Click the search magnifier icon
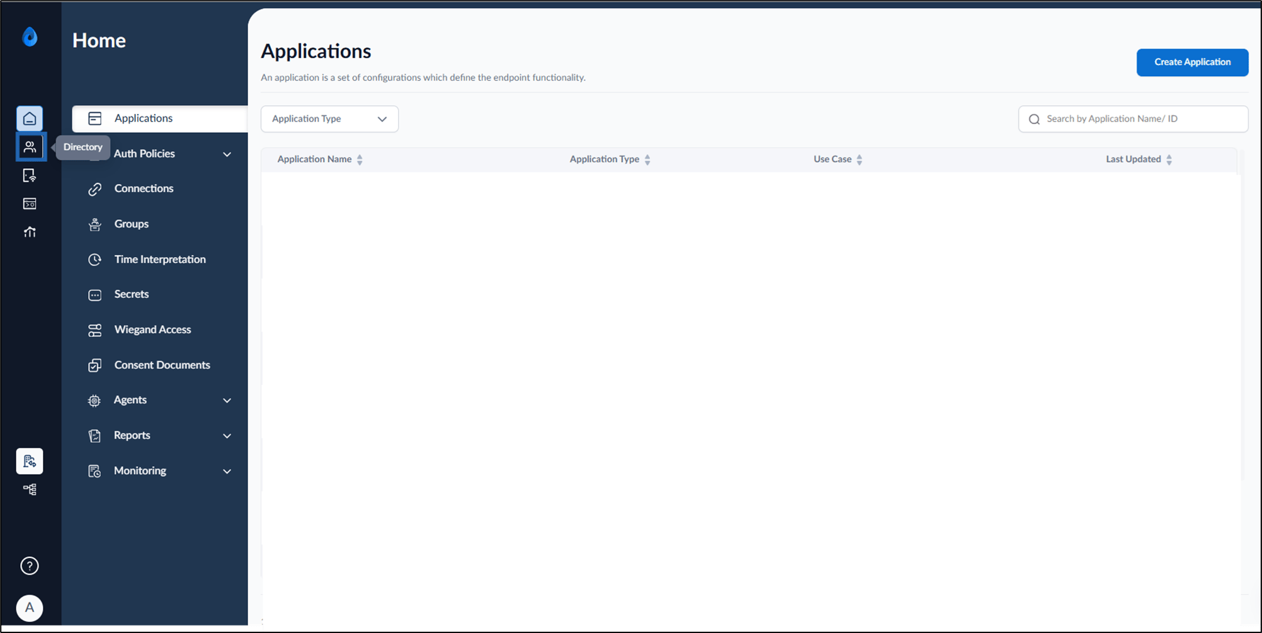The image size is (1262, 633). (1034, 119)
